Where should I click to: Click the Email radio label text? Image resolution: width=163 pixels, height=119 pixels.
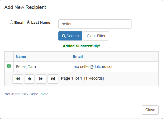(19, 23)
